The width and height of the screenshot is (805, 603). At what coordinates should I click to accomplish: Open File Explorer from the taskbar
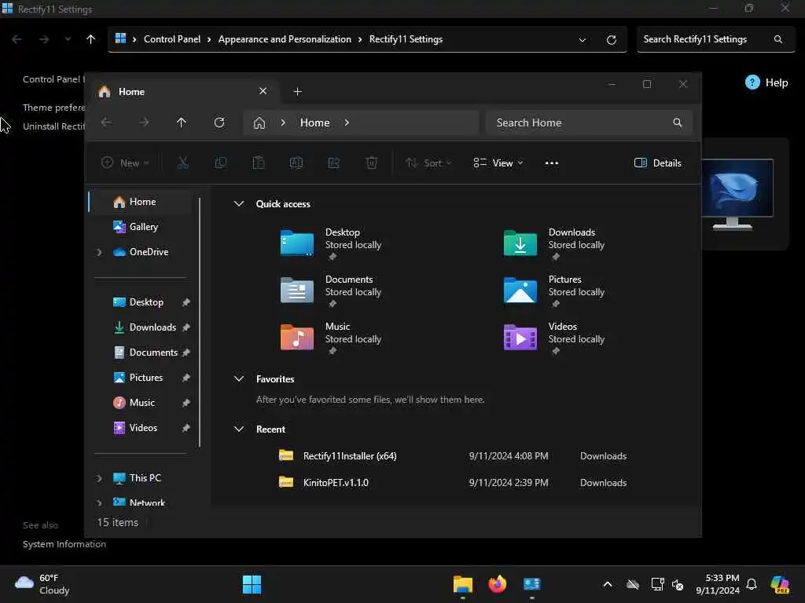coord(462,584)
